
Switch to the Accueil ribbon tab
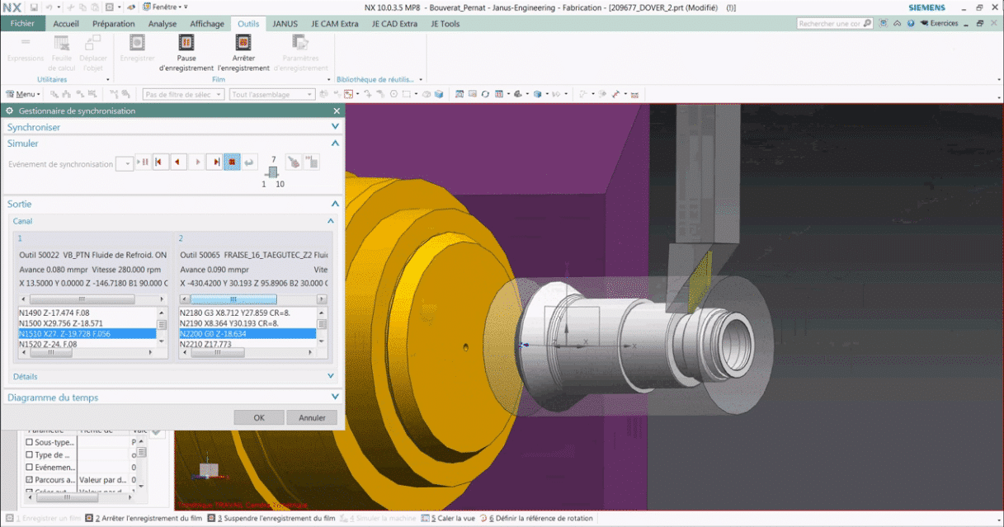click(x=66, y=24)
